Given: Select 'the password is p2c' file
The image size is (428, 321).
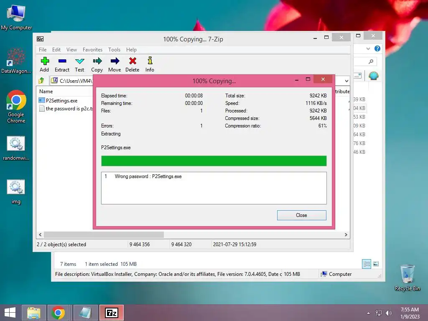Looking at the screenshot, I should (x=66, y=109).
